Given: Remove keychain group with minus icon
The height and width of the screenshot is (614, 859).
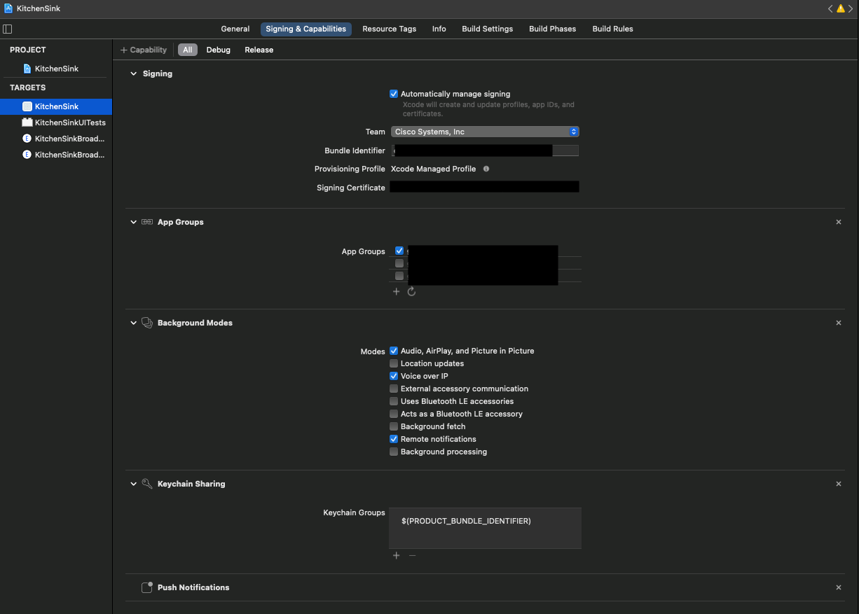Looking at the screenshot, I should click(x=412, y=555).
